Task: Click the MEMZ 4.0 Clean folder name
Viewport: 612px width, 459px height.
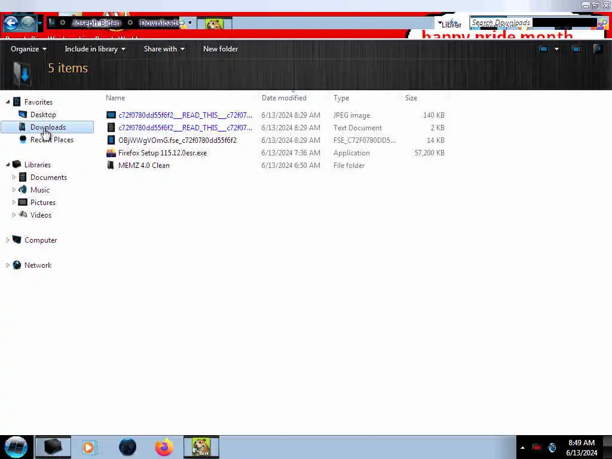Action: [143, 165]
